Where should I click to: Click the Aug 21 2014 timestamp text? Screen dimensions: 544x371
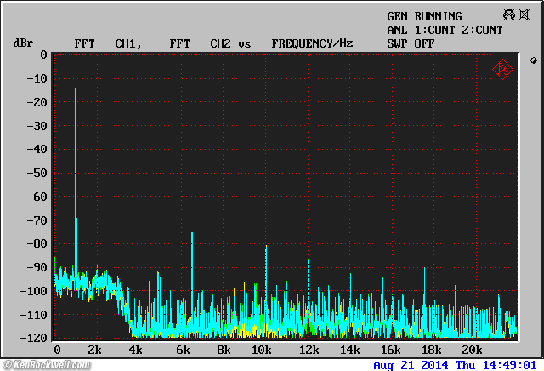click(456, 365)
